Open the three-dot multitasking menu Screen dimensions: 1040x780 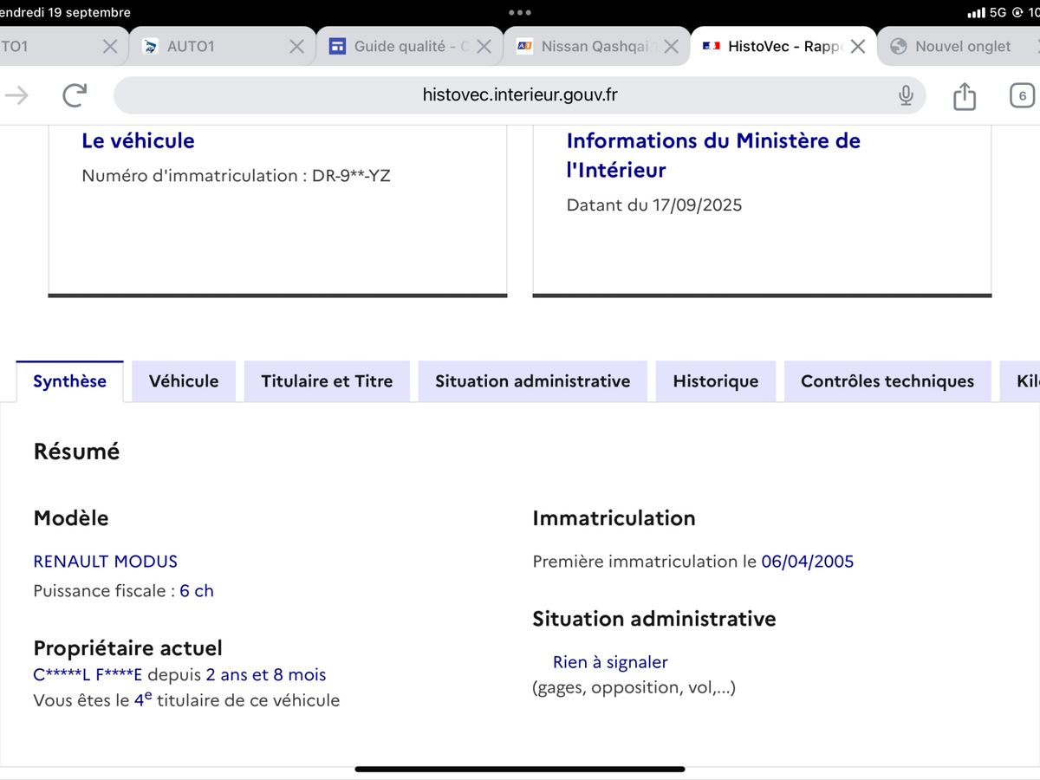tap(520, 13)
